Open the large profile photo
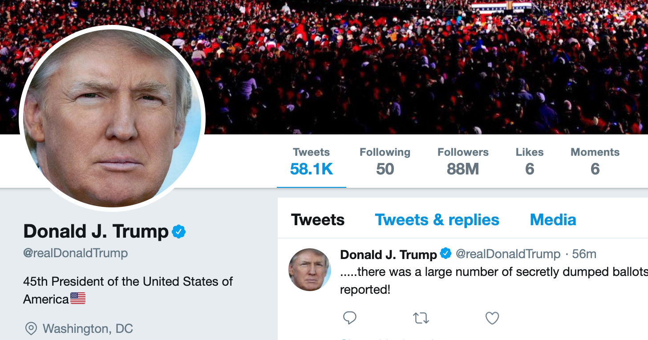This screenshot has height=340, width=648. [x=112, y=118]
